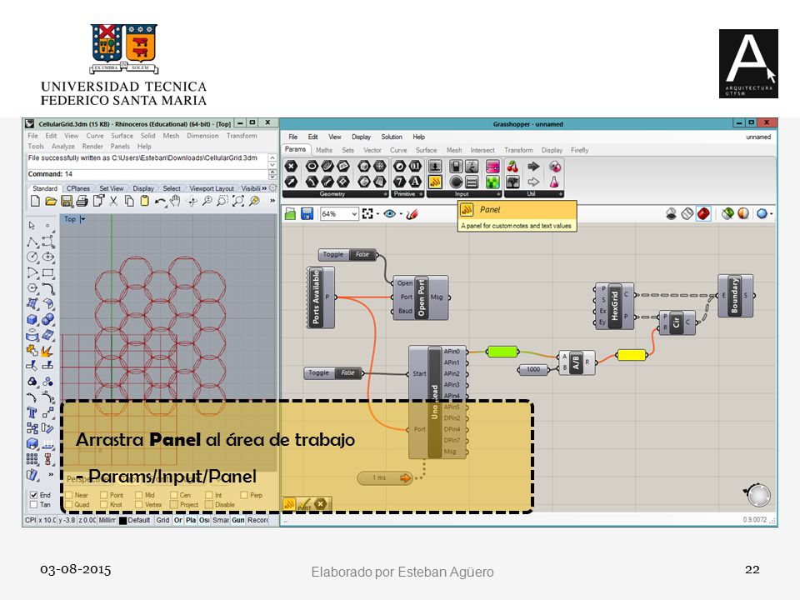Click the Number Slider icon in Input group
The image size is (800, 600).
435,167
